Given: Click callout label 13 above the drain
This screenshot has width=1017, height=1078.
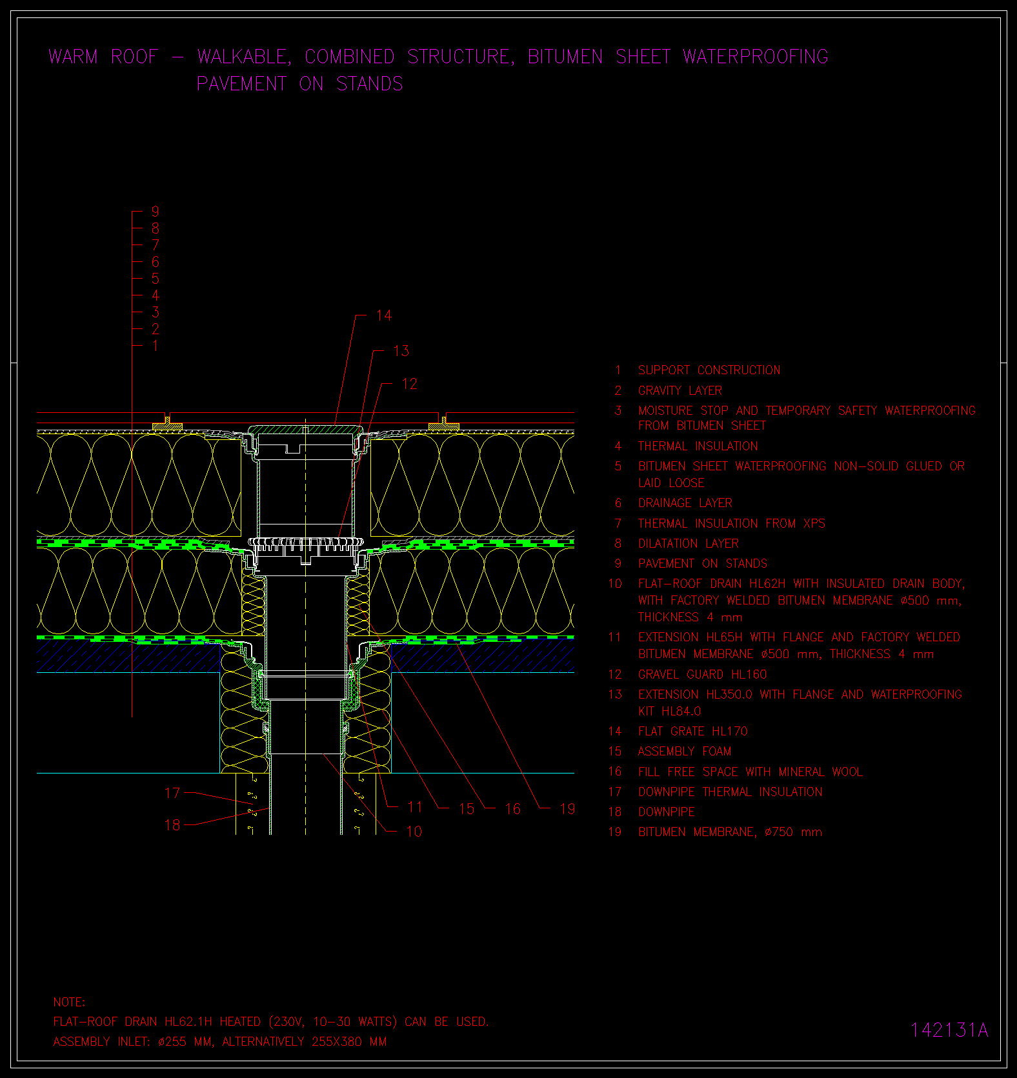Looking at the screenshot, I should [x=401, y=351].
